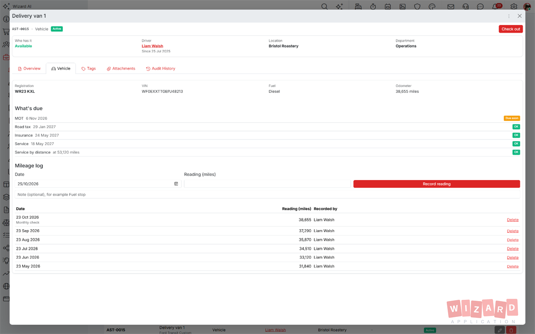Open the user avatar menu

(x=527, y=6)
